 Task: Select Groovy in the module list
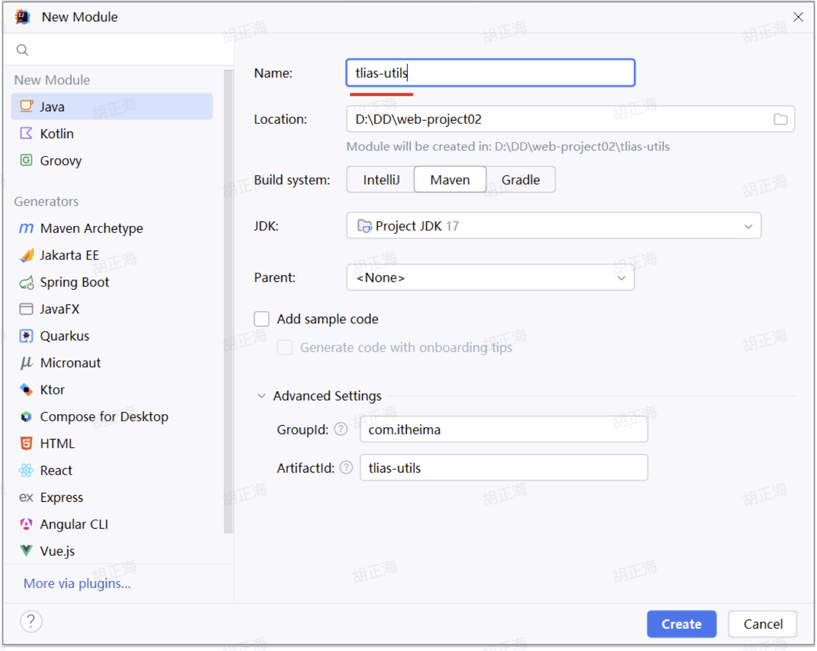click(61, 161)
